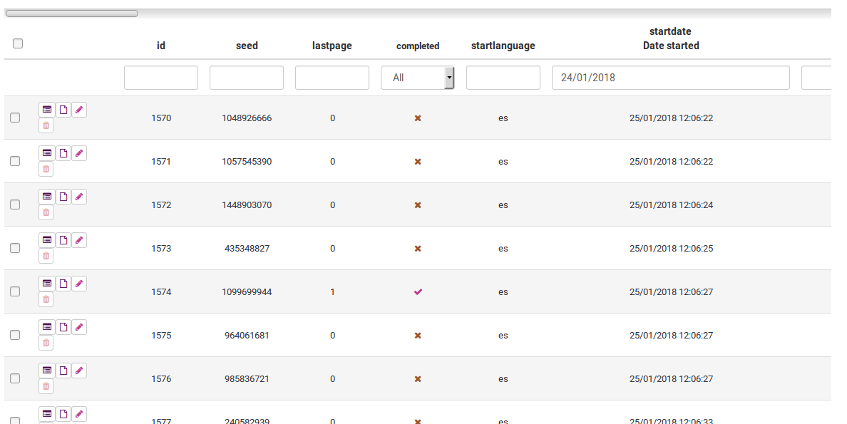Select the row checkbox for response 1575

click(15, 336)
